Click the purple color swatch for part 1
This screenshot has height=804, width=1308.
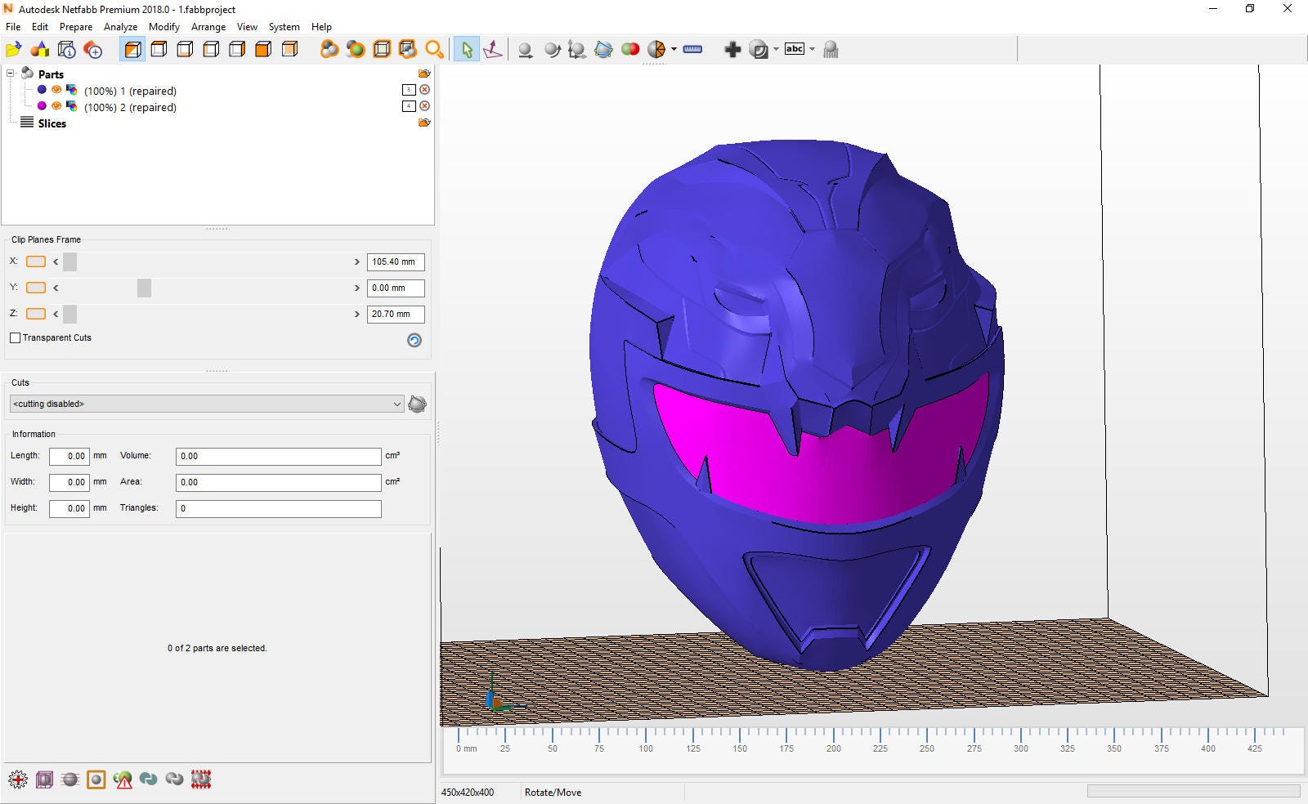point(42,90)
